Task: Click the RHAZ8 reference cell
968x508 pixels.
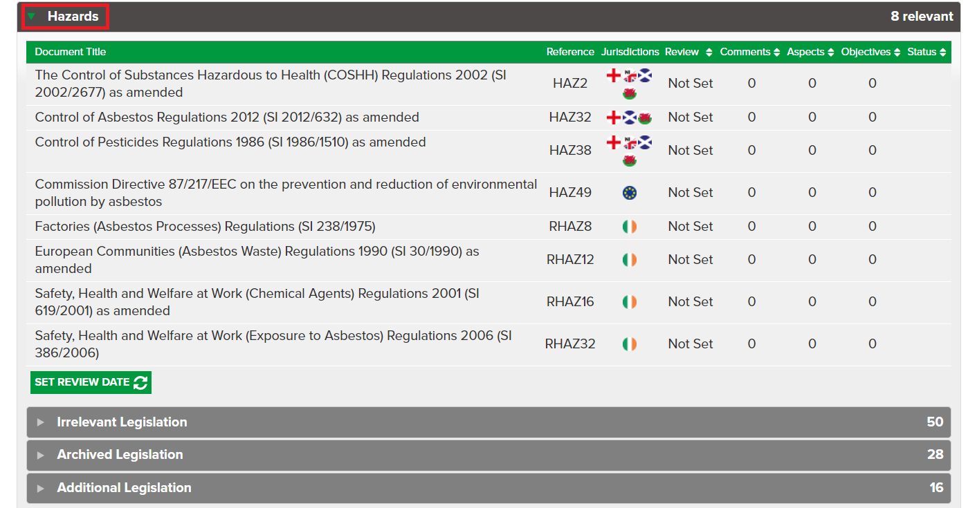Action: pyautogui.click(x=570, y=227)
